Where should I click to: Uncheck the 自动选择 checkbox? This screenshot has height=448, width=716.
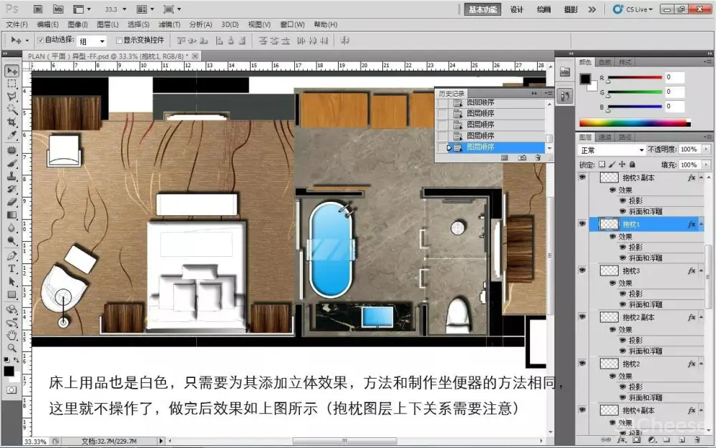(40, 41)
